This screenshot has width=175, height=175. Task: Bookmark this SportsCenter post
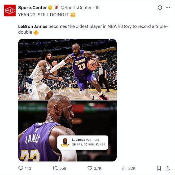(159, 168)
